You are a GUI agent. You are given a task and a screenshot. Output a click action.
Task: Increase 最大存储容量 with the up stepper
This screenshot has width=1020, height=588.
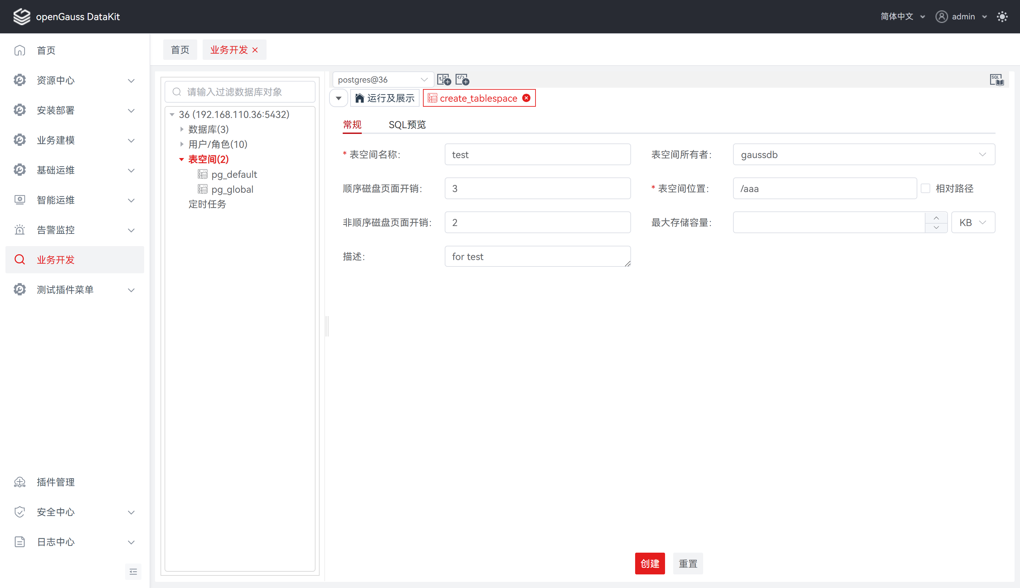[x=936, y=218]
